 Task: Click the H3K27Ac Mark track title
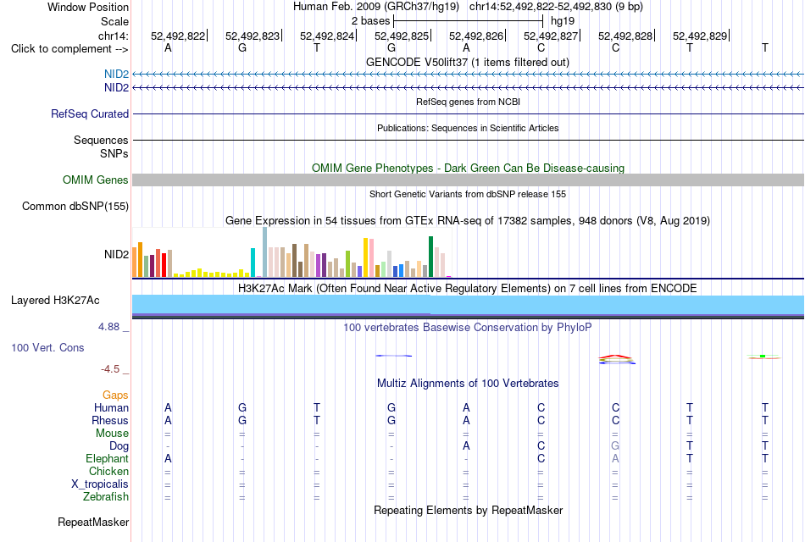click(468, 289)
